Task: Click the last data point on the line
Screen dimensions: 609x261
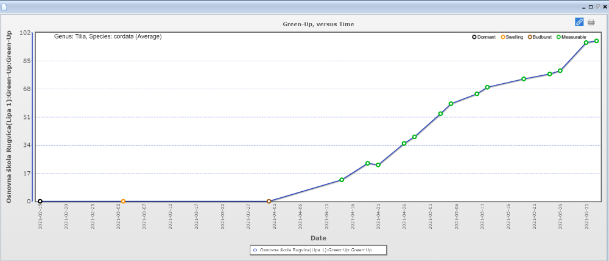Action: point(597,41)
